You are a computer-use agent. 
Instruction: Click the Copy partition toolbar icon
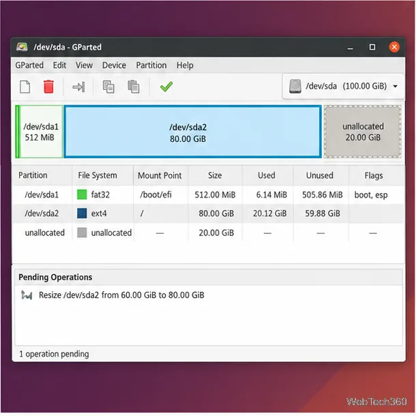click(x=108, y=87)
